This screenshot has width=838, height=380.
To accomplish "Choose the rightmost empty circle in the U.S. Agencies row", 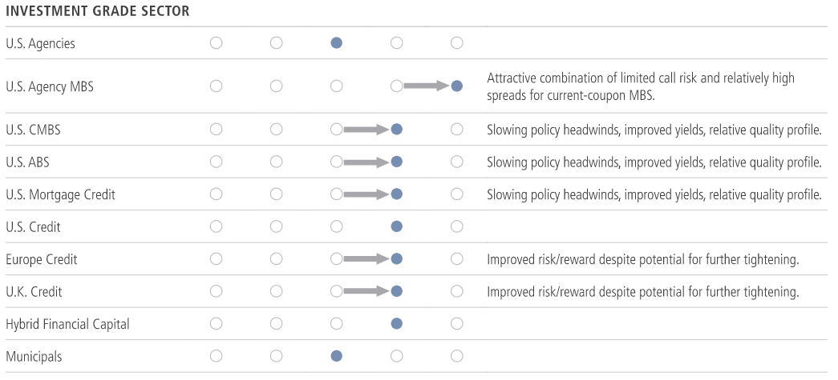I will 457,43.
